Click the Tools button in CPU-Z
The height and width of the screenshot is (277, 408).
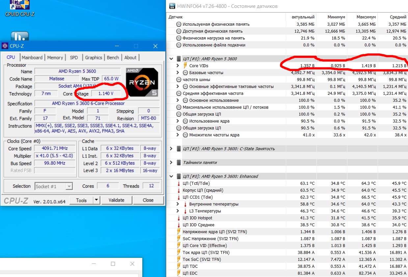click(81, 200)
